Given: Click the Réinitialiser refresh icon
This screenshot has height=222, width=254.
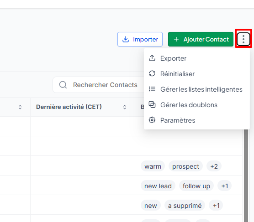Looking at the screenshot, I should pos(152,73).
